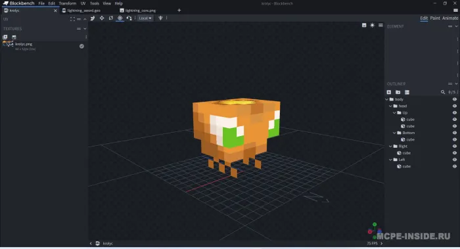Select the Rotate tool

(111, 18)
